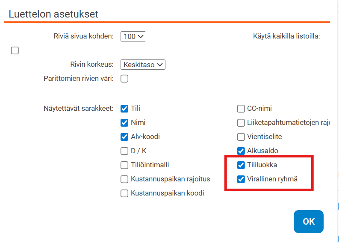Click the Näytettävät sarakkeet label
Screen dimensions: 339x243
tap(78, 109)
